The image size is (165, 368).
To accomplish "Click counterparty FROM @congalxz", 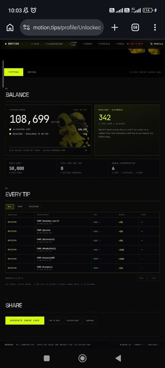I will coord(45,267).
